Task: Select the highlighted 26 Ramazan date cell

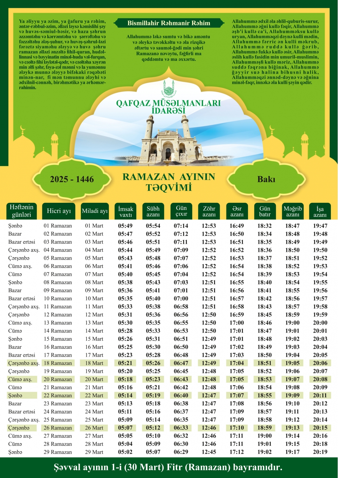Action: tap(58, 428)
